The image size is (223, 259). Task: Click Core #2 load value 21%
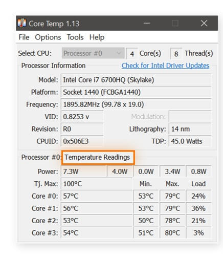click(x=198, y=221)
